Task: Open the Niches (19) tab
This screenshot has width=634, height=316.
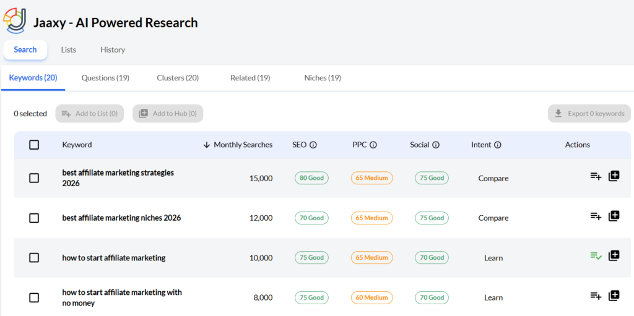Action: click(x=323, y=77)
